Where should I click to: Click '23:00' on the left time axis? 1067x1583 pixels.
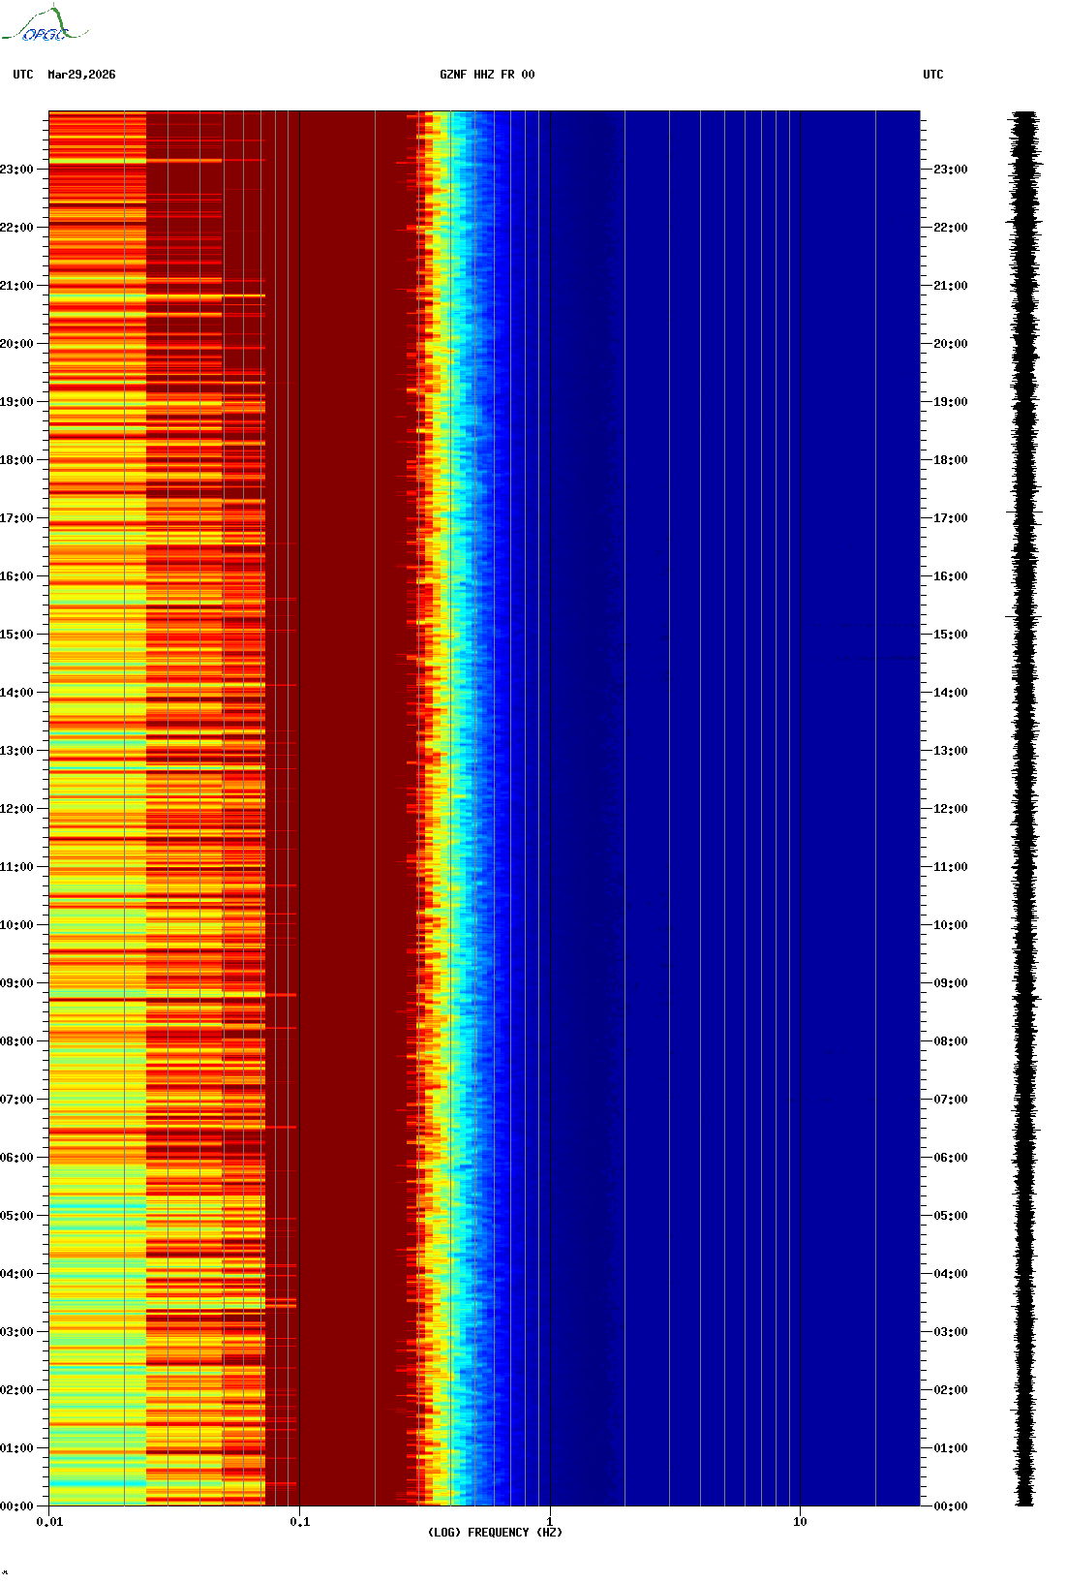tap(16, 170)
